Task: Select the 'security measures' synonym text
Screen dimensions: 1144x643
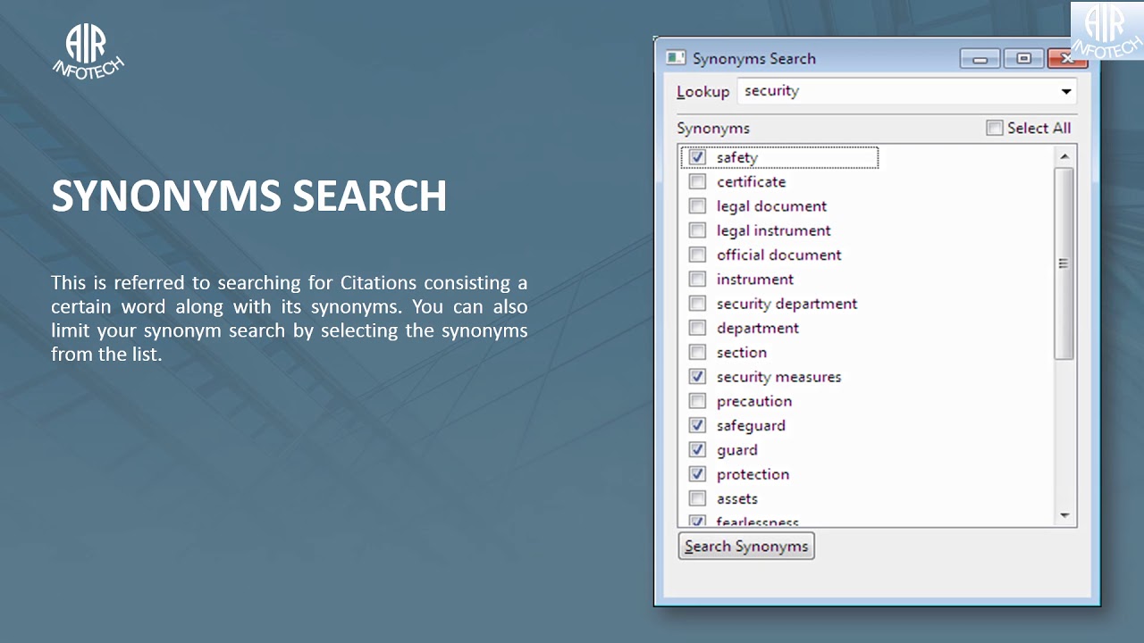Action: [x=778, y=377]
